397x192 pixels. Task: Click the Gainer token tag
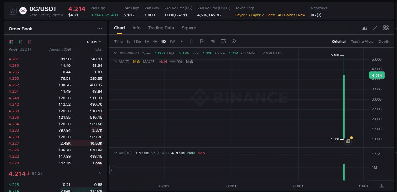(290, 15)
